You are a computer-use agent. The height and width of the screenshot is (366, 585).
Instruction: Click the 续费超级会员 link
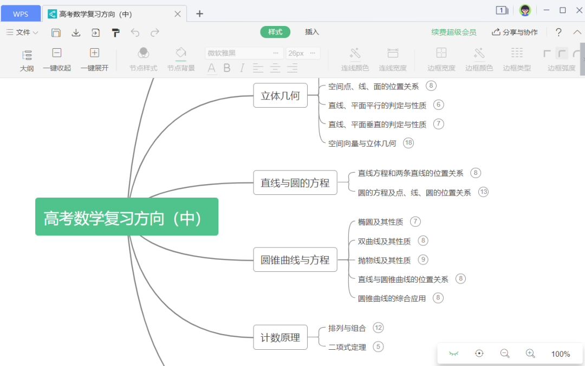coord(454,32)
